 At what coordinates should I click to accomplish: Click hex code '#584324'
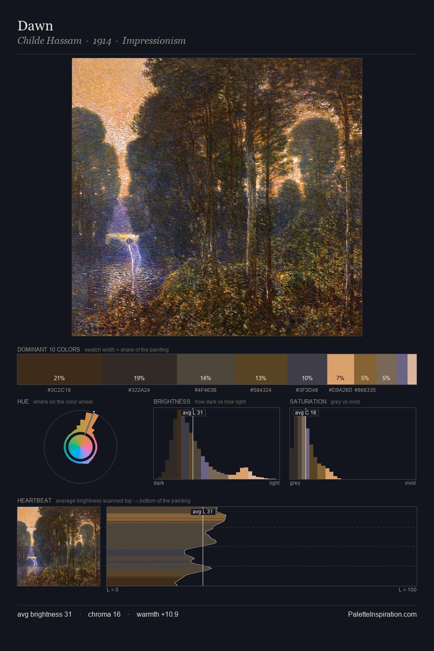tap(261, 390)
